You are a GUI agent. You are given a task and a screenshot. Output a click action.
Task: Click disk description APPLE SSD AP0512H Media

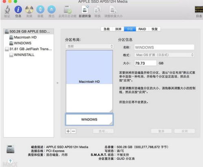pyautogui.click(x=67, y=147)
